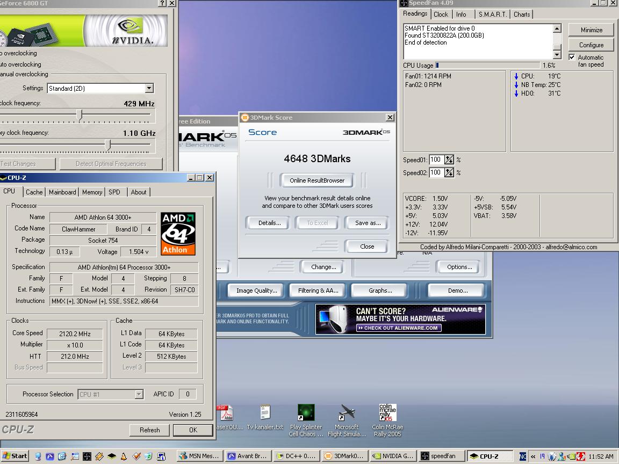Viewport: 619px width, 464px height.
Task: Click SpeedFan log scroll down arrow
Action: (557, 55)
